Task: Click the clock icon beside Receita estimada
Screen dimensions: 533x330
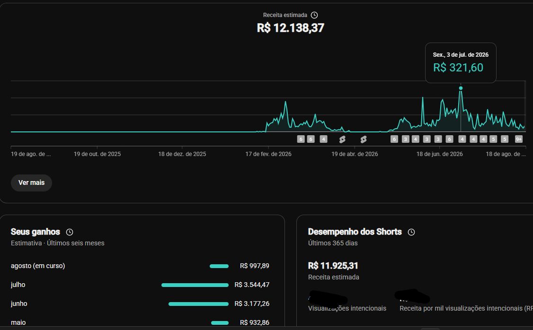Action: point(314,15)
